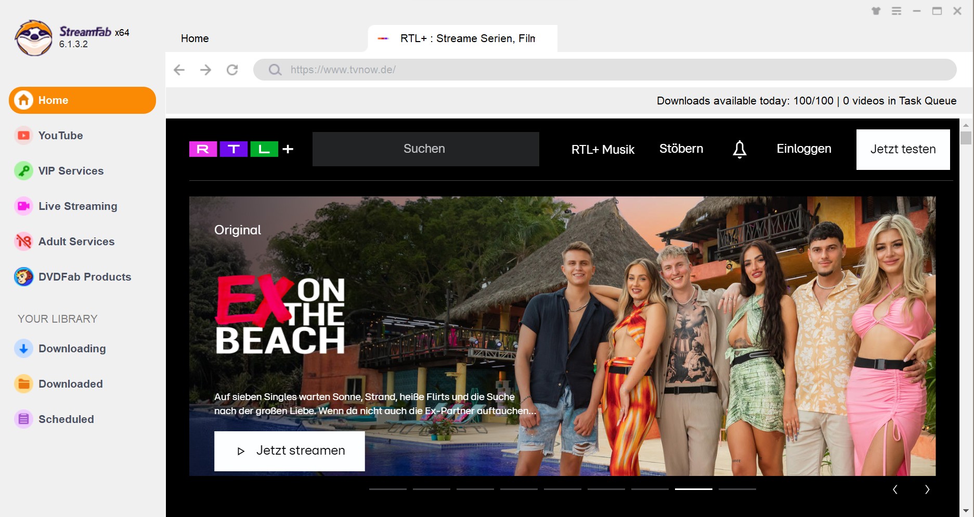This screenshot has width=974, height=517.
Task: Open the YouTube section
Action: 82,136
